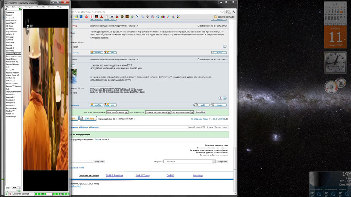
Task: Click the red stop icon in bookmarks bar
Action: click(86, 17)
